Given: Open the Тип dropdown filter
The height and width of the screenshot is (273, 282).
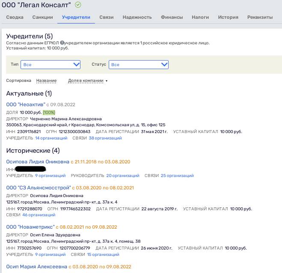Looking at the screenshot, I should click(50, 64).
